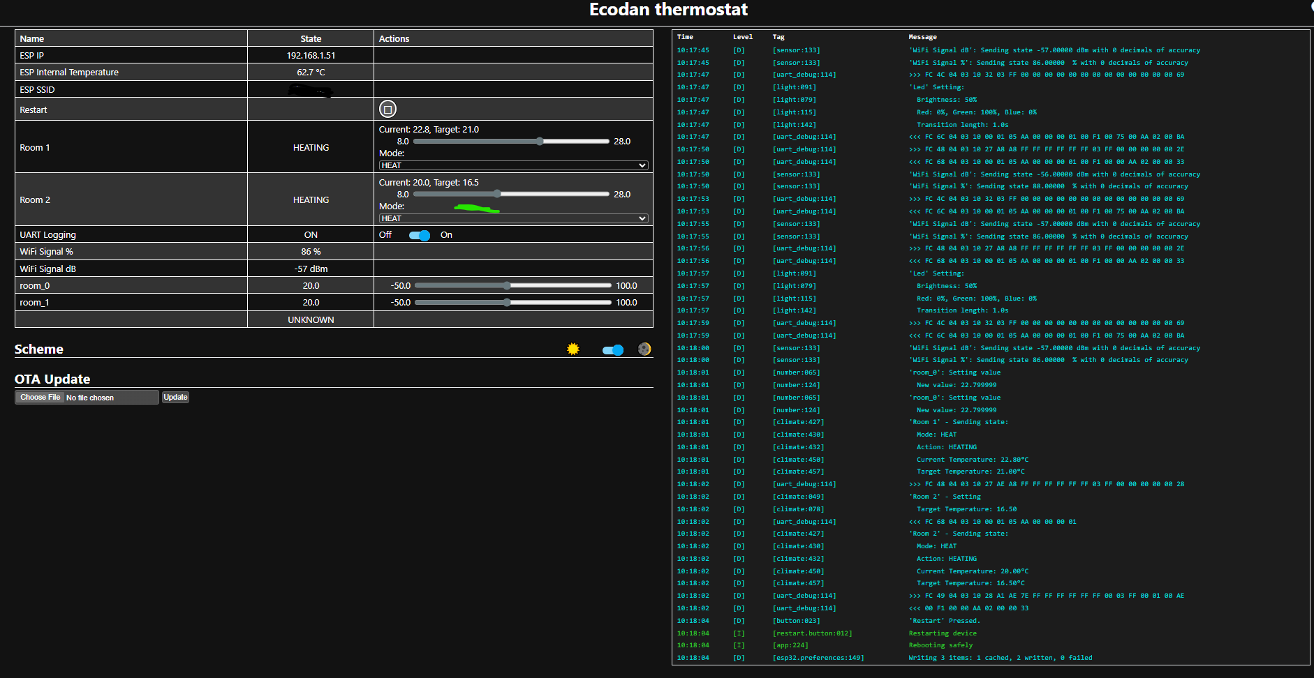Toggle the Scheme light/dark switch
The height and width of the screenshot is (678, 1314).
[x=612, y=350]
